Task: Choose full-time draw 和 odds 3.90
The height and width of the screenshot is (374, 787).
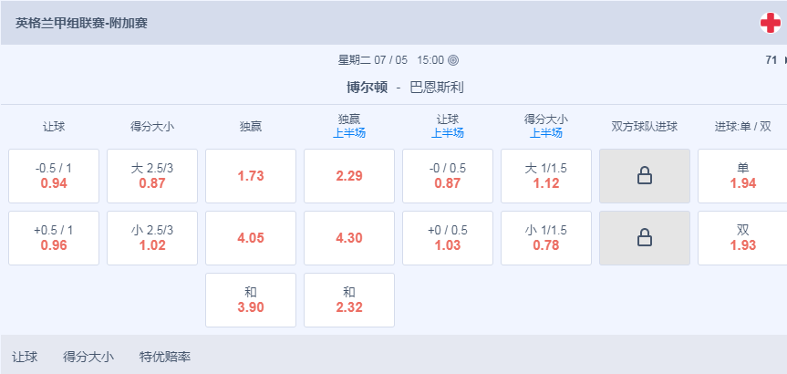Action: tap(251, 300)
